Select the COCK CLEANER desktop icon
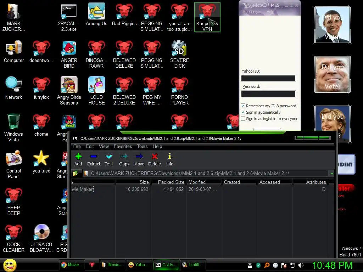The width and height of the screenshot is (363, 272). click(x=14, y=238)
